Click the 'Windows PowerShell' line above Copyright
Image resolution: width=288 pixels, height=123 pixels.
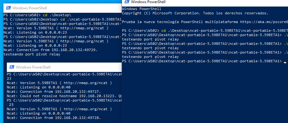coord(142,9)
